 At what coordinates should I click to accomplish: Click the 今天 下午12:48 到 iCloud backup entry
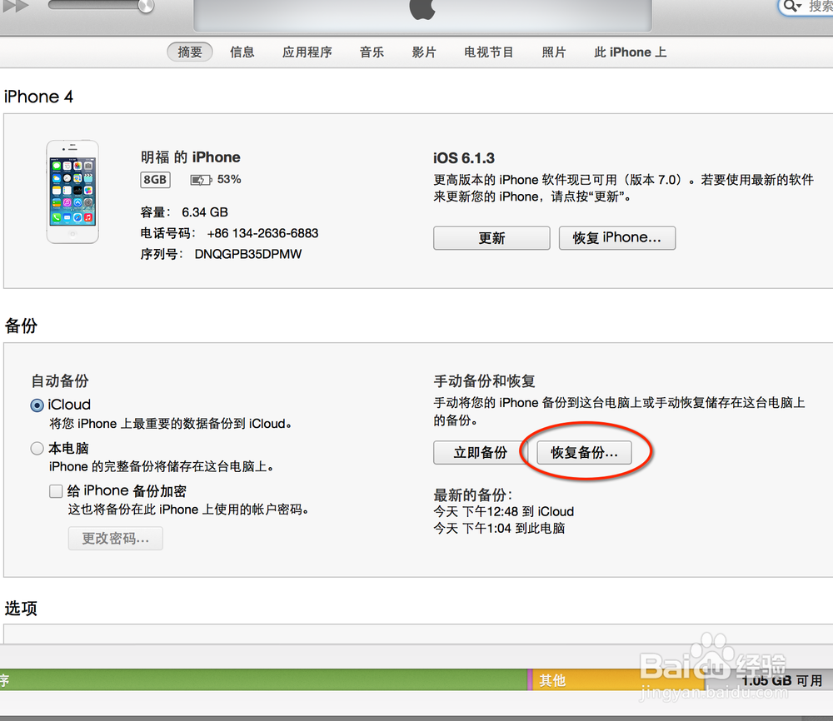504,511
